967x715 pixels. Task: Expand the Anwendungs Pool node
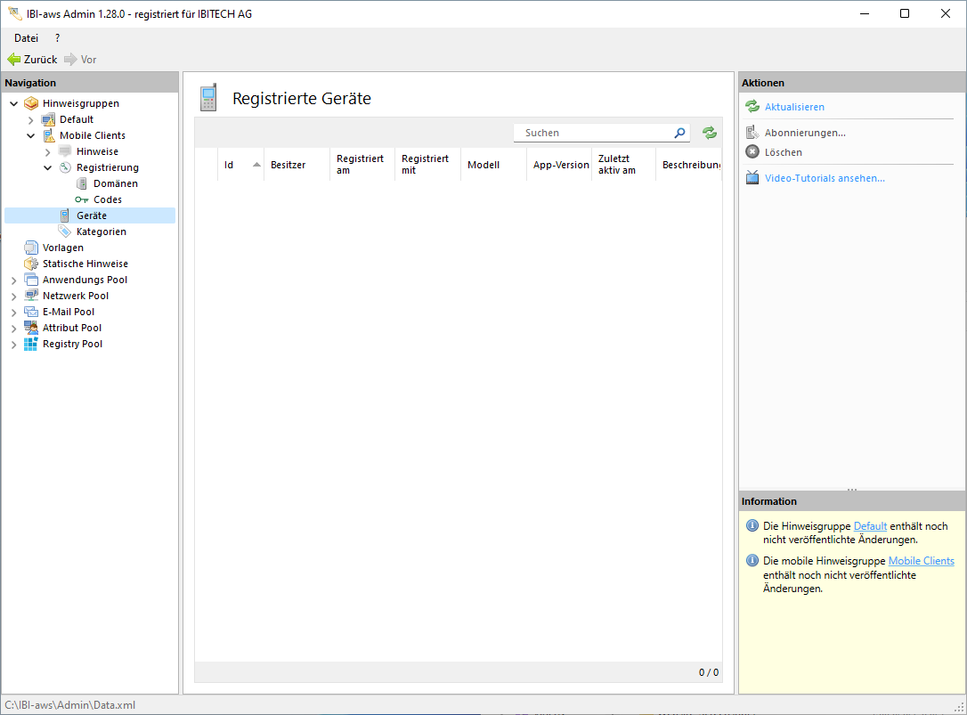(x=14, y=280)
